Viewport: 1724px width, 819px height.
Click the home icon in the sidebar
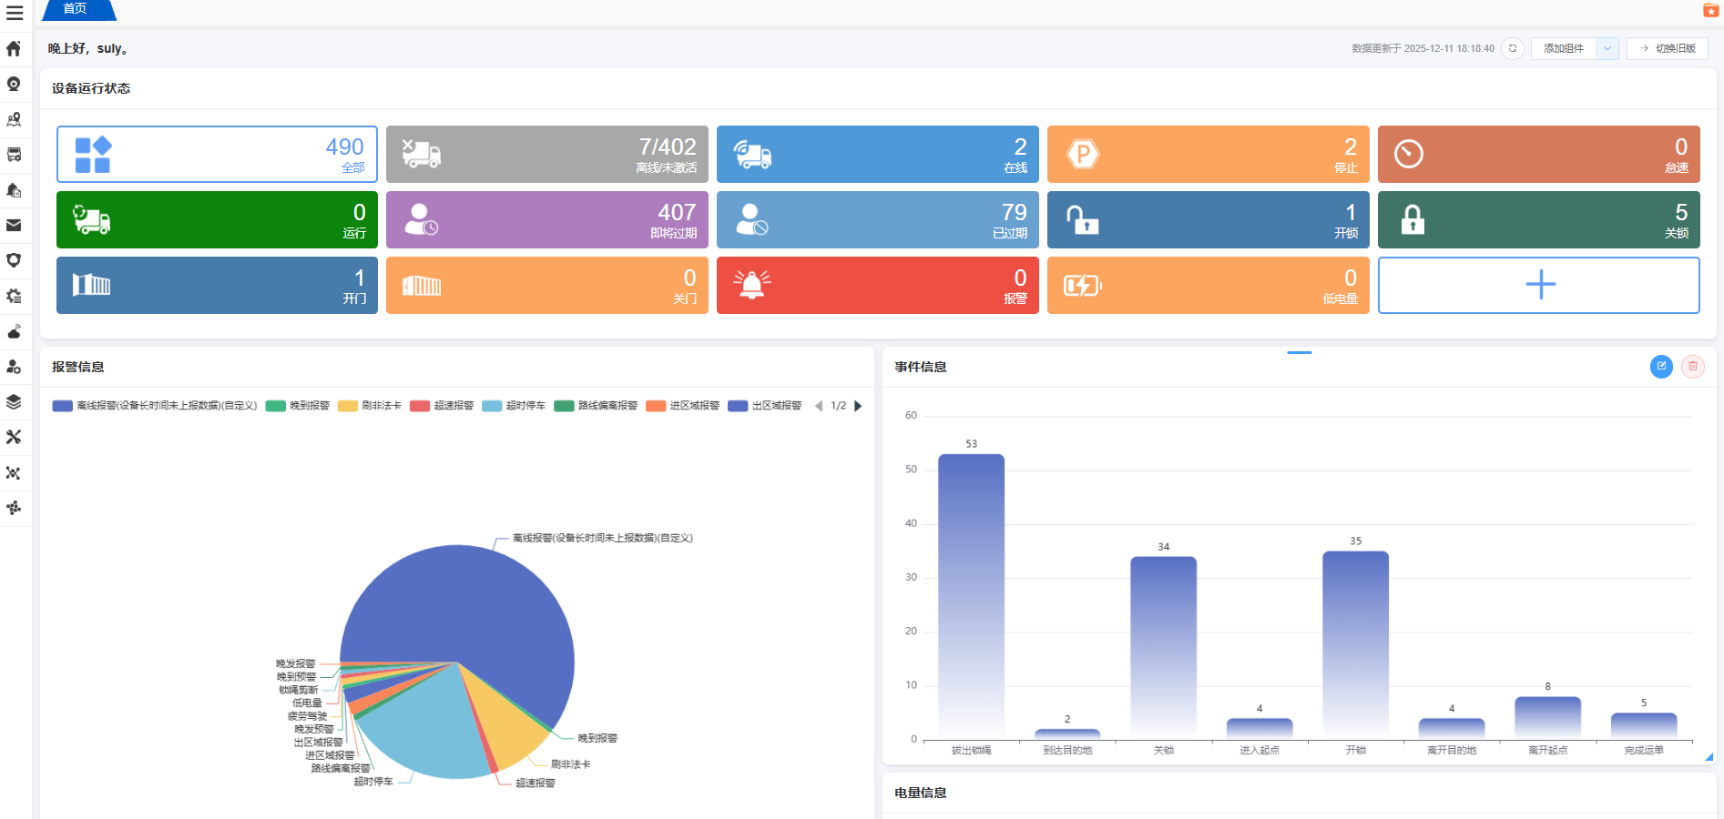[x=14, y=48]
